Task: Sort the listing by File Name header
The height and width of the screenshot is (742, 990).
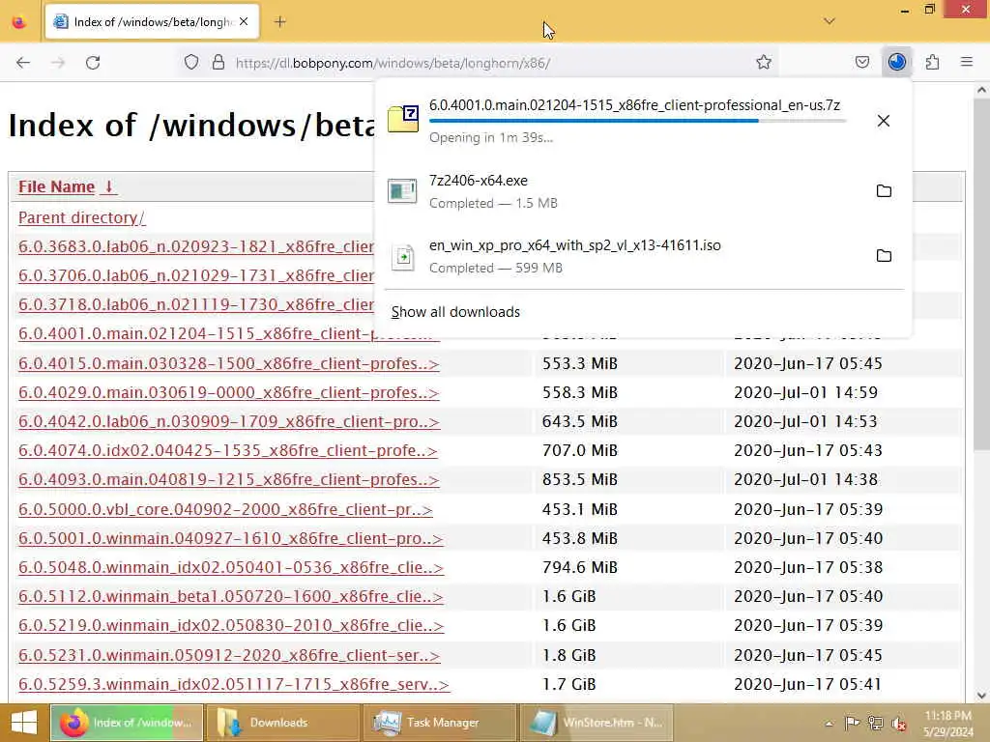Action: [67, 186]
